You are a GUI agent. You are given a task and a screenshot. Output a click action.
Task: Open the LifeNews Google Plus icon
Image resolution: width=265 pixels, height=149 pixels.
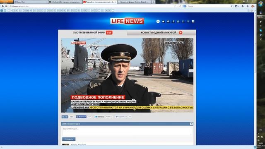(183, 22)
